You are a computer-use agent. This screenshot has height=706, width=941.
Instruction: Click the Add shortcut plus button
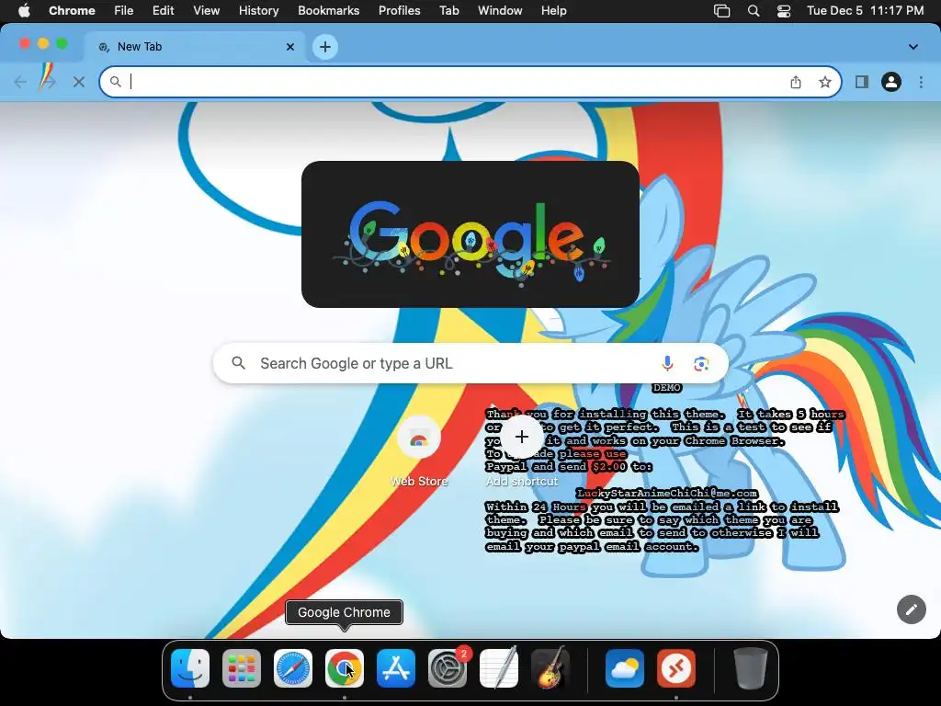522,437
